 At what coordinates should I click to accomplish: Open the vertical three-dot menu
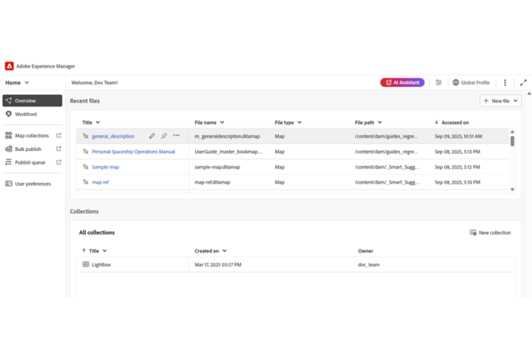[505, 83]
